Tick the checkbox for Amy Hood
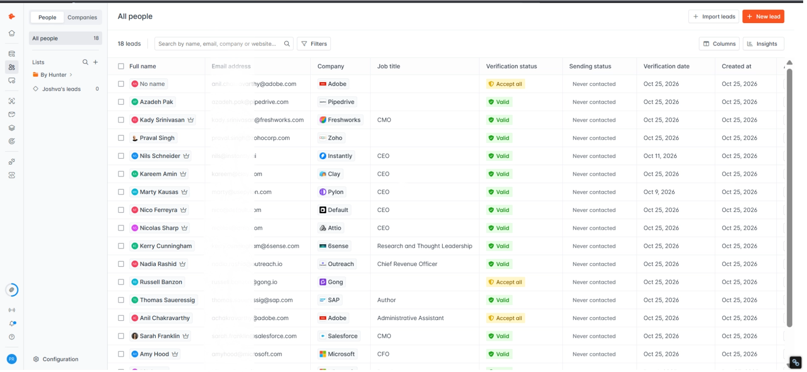The width and height of the screenshot is (807, 372). coord(121,354)
